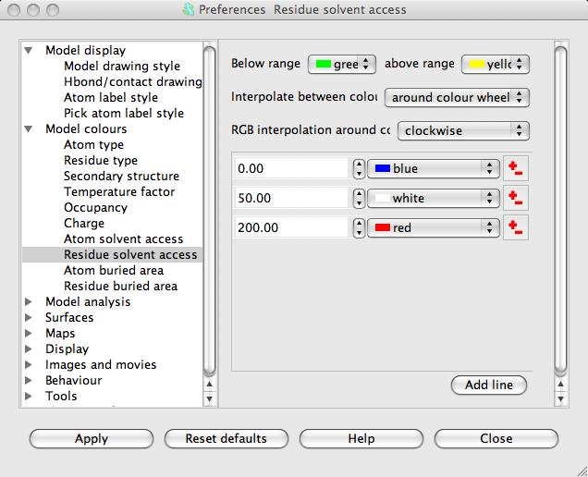
Task: Open Help for preferences
Action: [x=361, y=439]
